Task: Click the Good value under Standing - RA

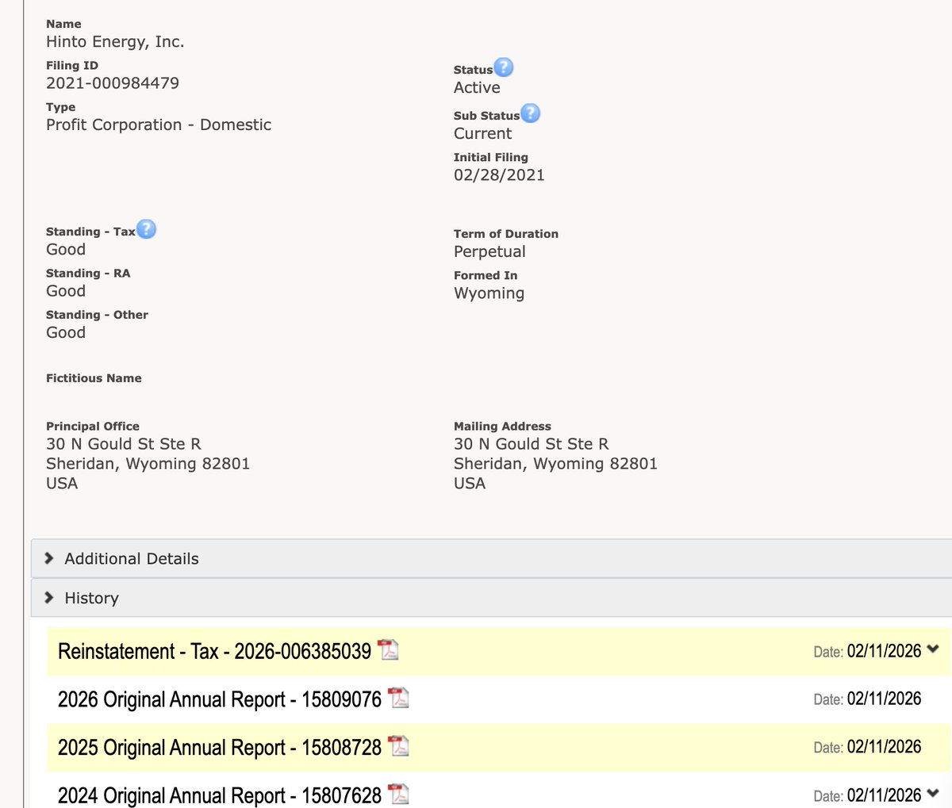Action: [x=66, y=291]
